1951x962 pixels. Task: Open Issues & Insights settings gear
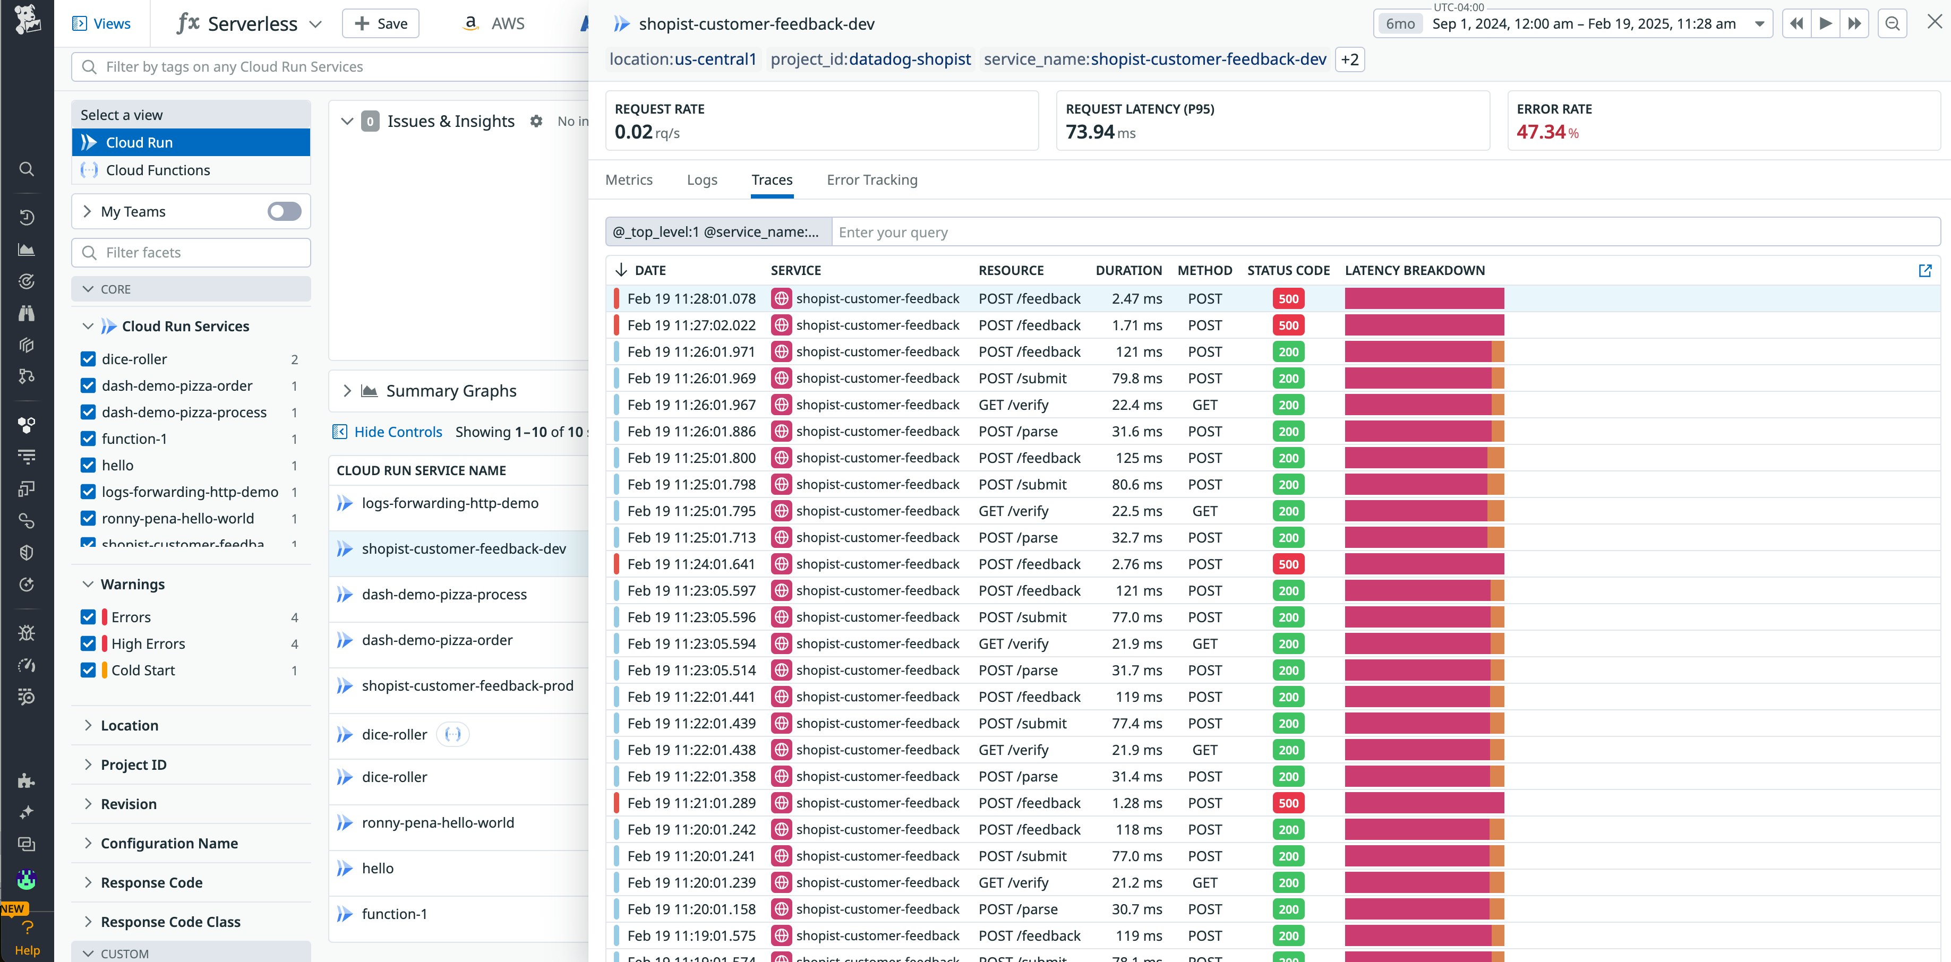click(x=536, y=121)
